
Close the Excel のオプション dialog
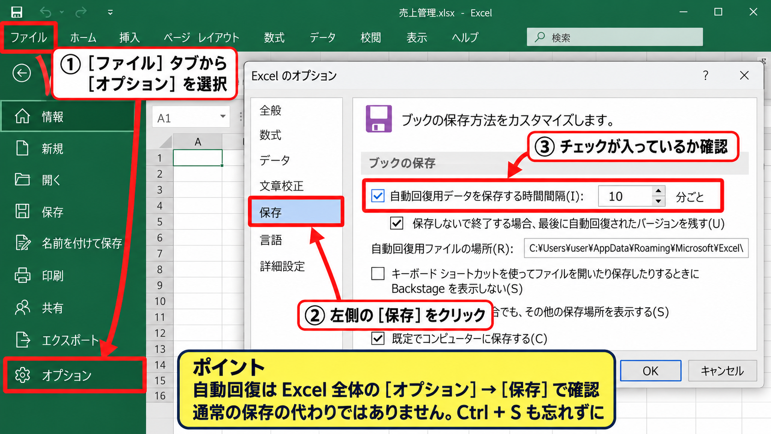(x=744, y=75)
